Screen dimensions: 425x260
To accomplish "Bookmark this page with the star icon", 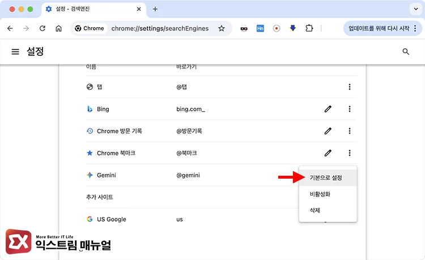I will 222,28.
